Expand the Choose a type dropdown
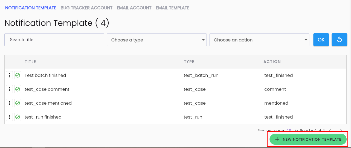 click(157, 40)
